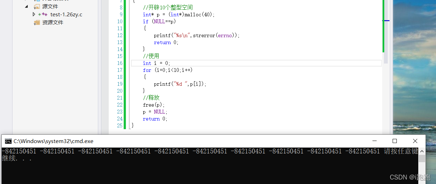
Task: Click the console text 请按任意键
Action: [x=401, y=151]
